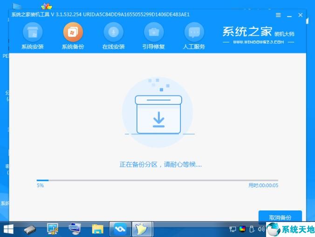
Task: Open the 在线安装 download icon
Action: [114, 32]
